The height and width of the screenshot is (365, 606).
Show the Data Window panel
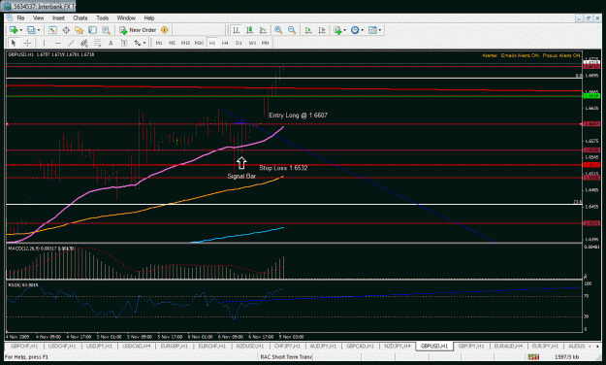[66, 30]
